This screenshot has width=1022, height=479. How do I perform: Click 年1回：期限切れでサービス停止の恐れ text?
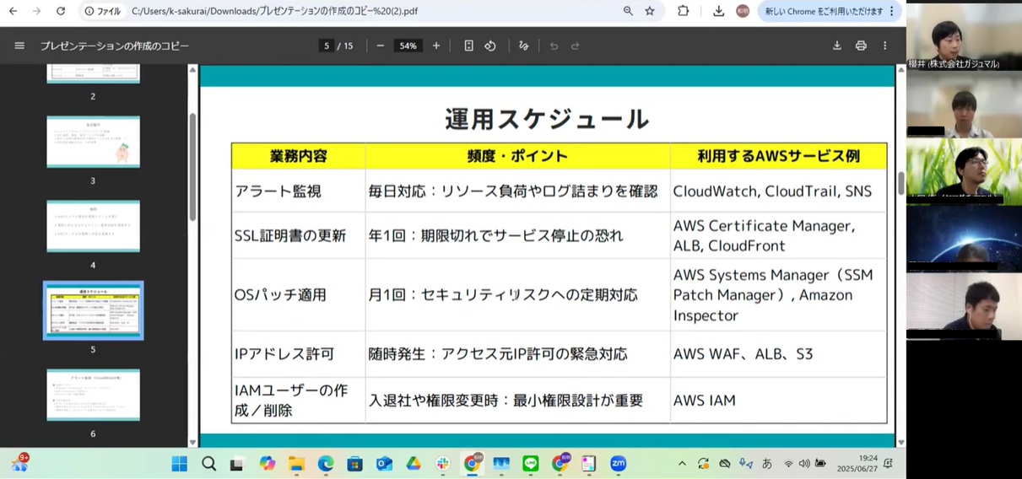click(495, 235)
